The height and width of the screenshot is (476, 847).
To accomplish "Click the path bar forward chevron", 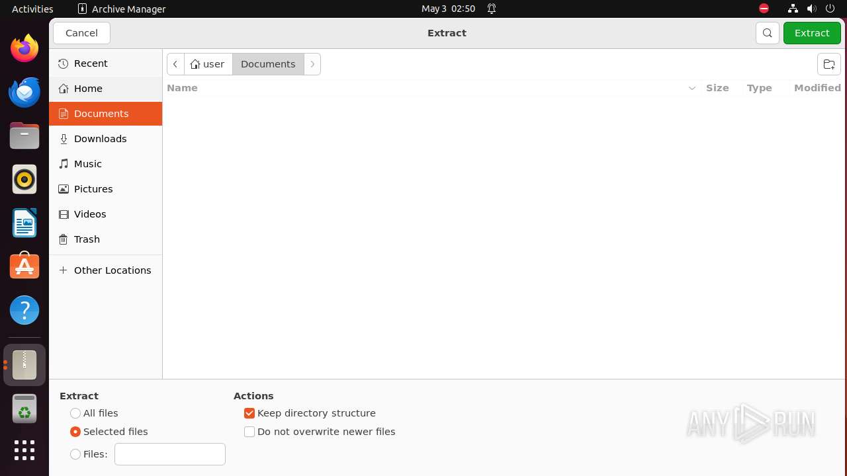I will click(312, 64).
